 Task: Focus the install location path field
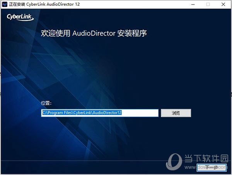pyautogui.click(x=100, y=113)
